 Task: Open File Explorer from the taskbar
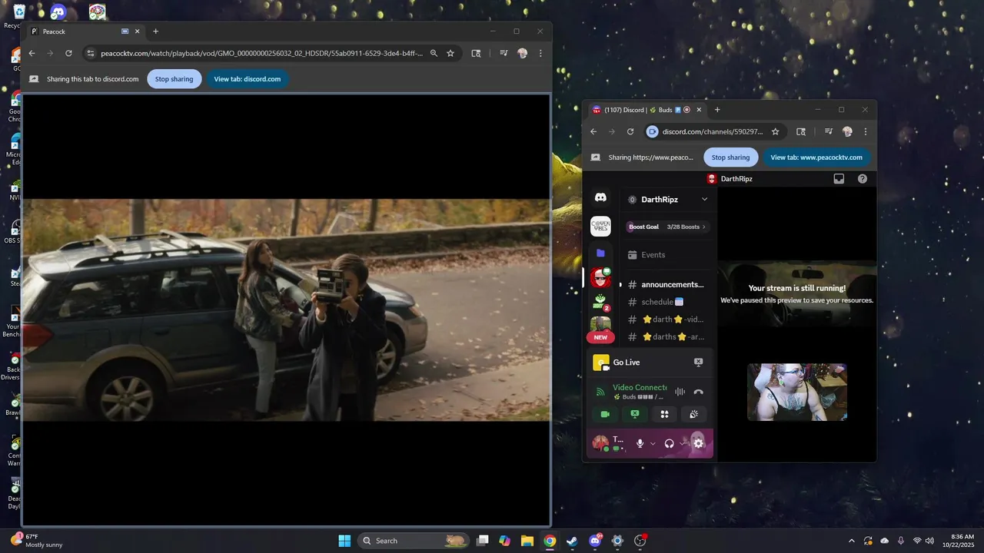click(527, 541)
